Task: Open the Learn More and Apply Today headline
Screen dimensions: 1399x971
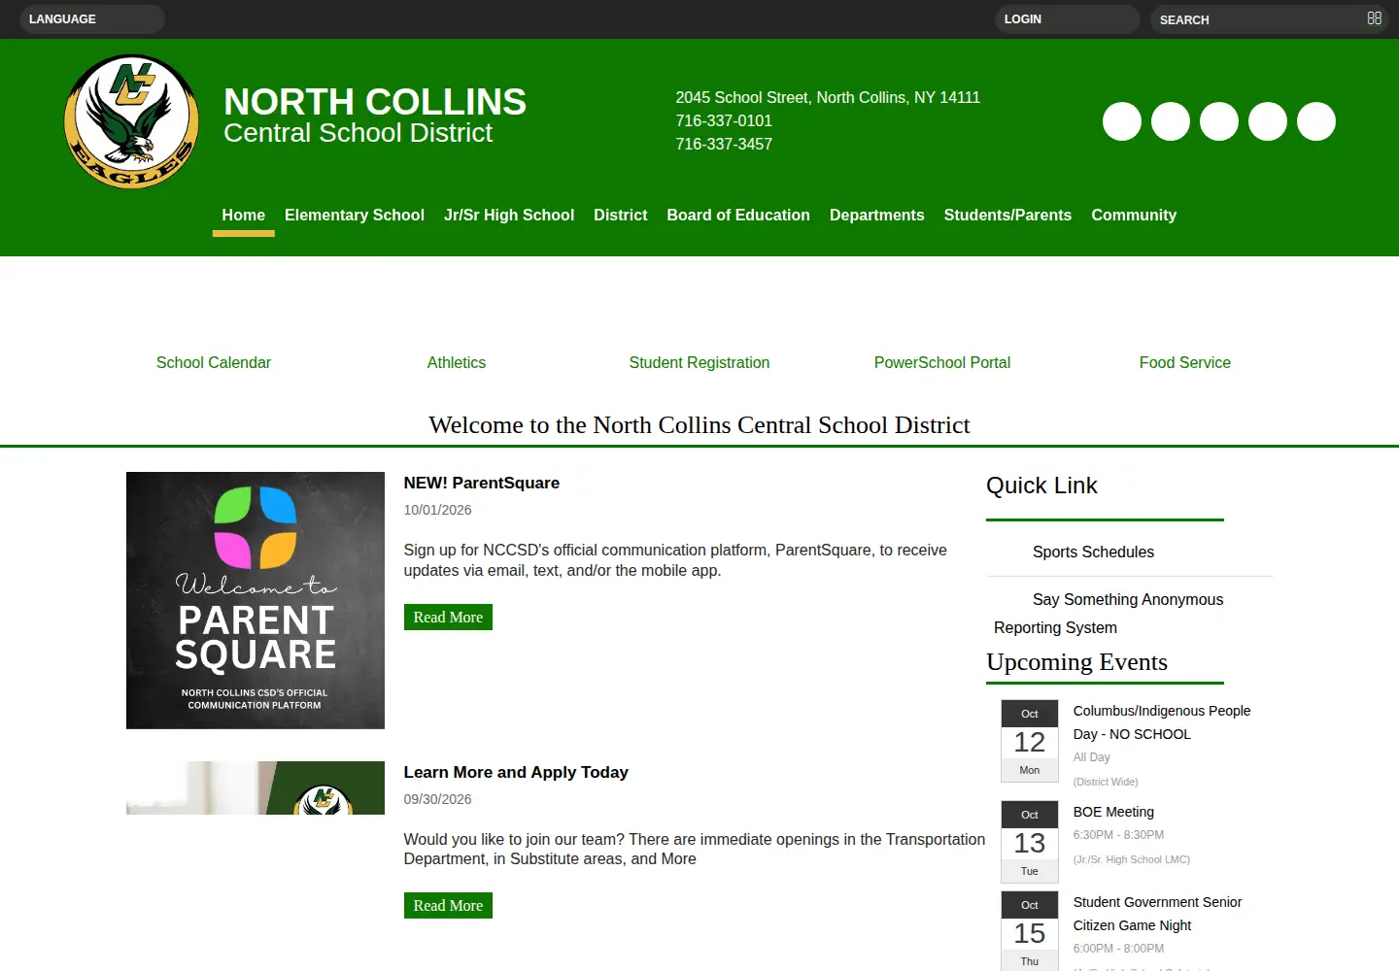Action: coord(516,773)
